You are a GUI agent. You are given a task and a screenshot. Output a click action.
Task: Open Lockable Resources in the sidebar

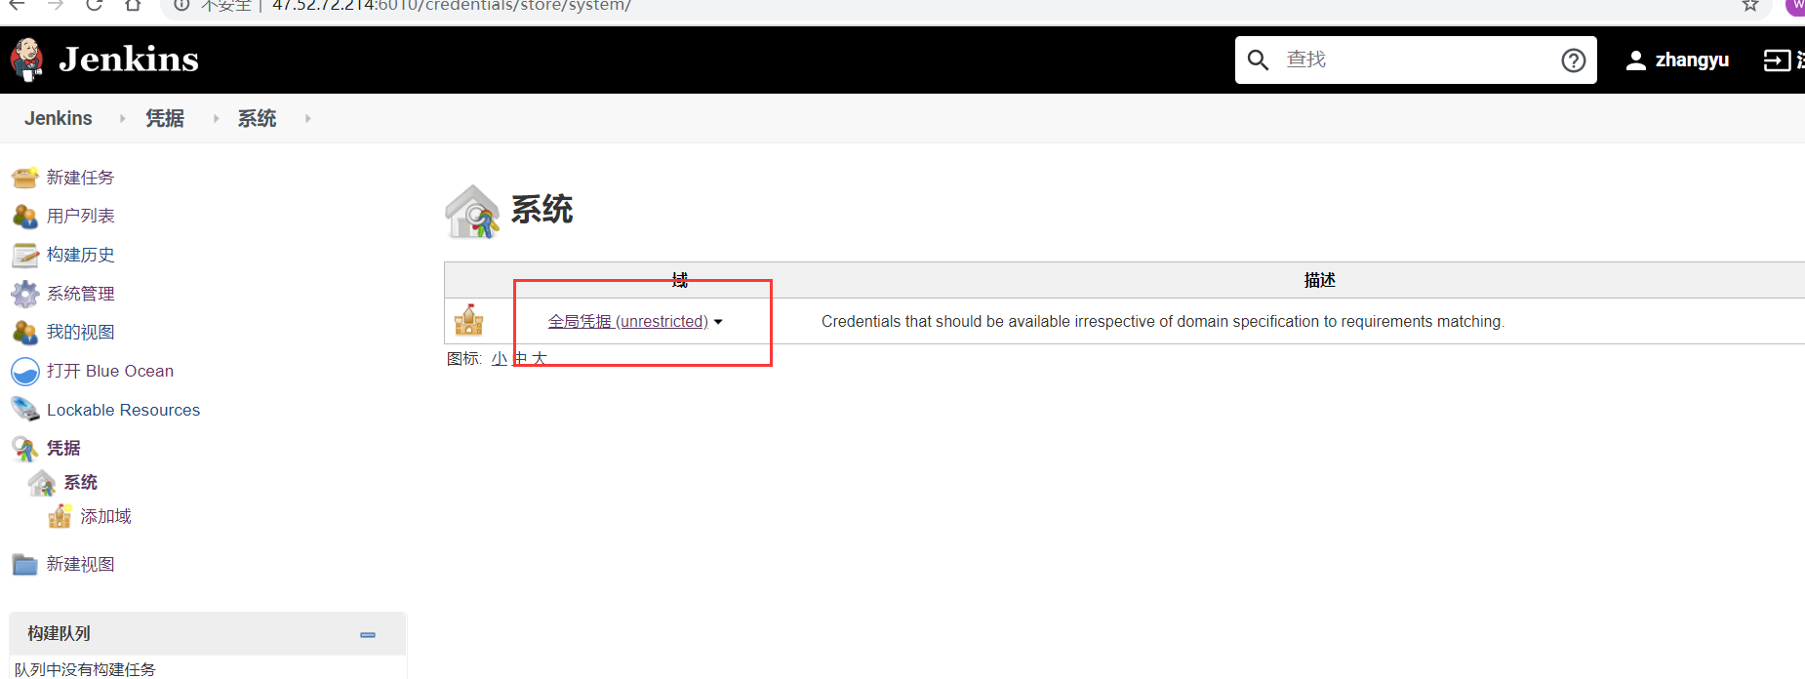[x=123, y=410]
